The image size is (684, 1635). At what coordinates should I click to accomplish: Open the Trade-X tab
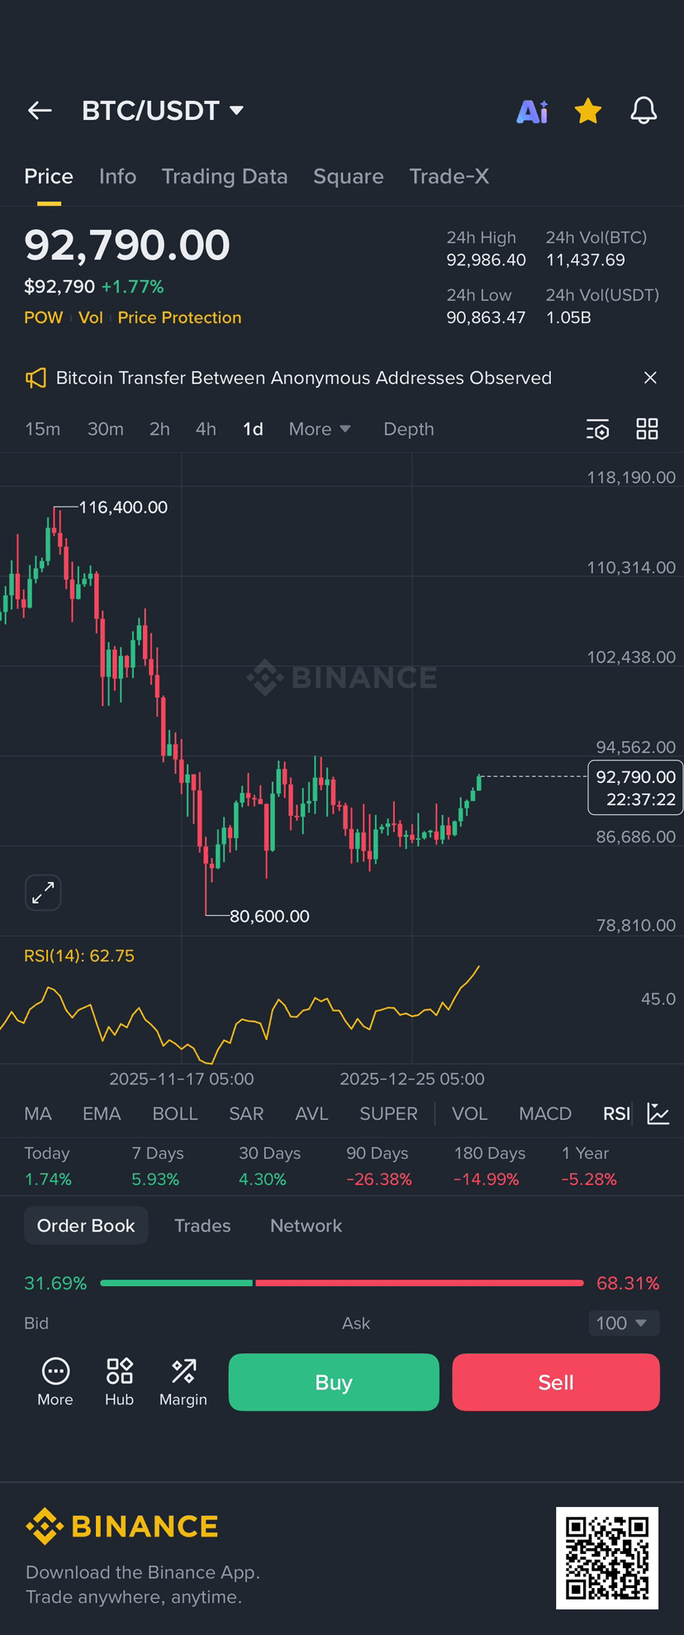449,176
